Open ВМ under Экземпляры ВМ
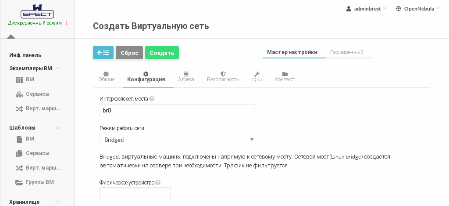The image size is (449, 206). [x=30, y=80]
